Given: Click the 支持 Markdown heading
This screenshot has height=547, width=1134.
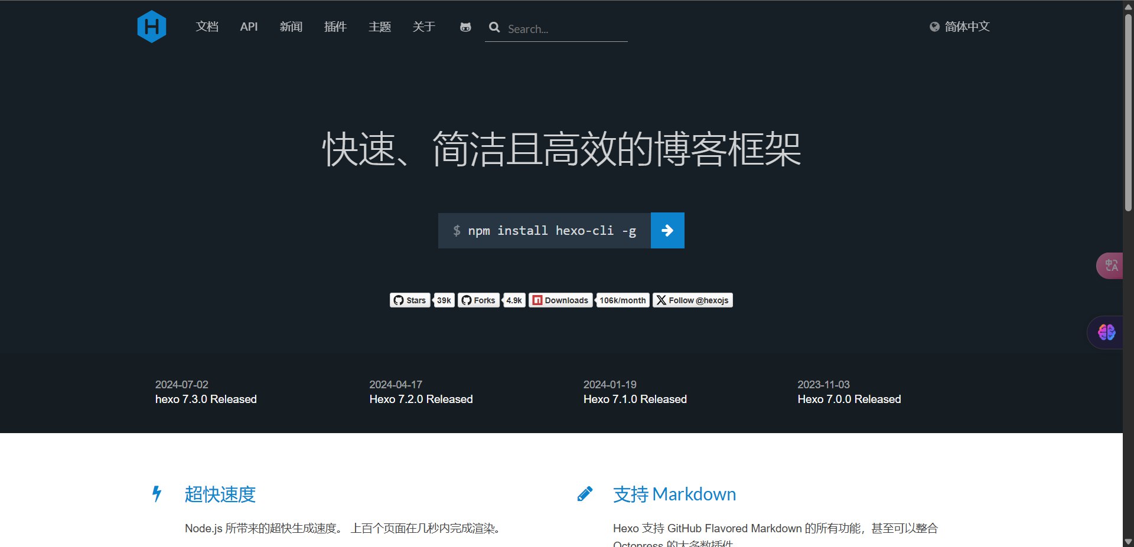Looking at the screenshot, I should coord(674,494).
